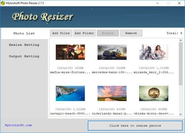Click the size text 1920x1080 1,522KB

pos(70,109)
